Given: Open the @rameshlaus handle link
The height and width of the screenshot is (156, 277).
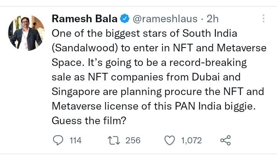Looking at the screenshot, I should (165, 18).
